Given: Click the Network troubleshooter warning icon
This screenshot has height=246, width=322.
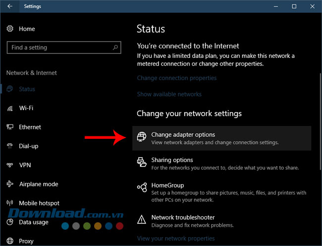Looking at the screenshot, I should pos(142,219).
